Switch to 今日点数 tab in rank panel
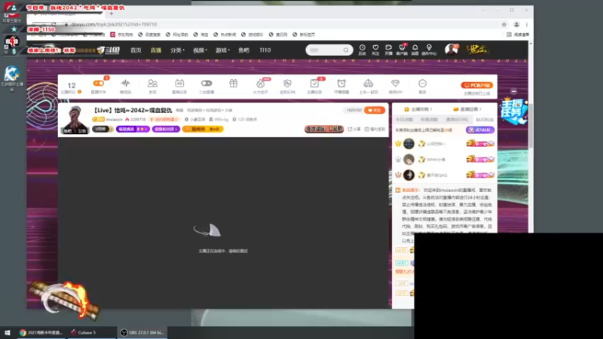This screenshot has width=603, height=339. click(x=404, y=120)
